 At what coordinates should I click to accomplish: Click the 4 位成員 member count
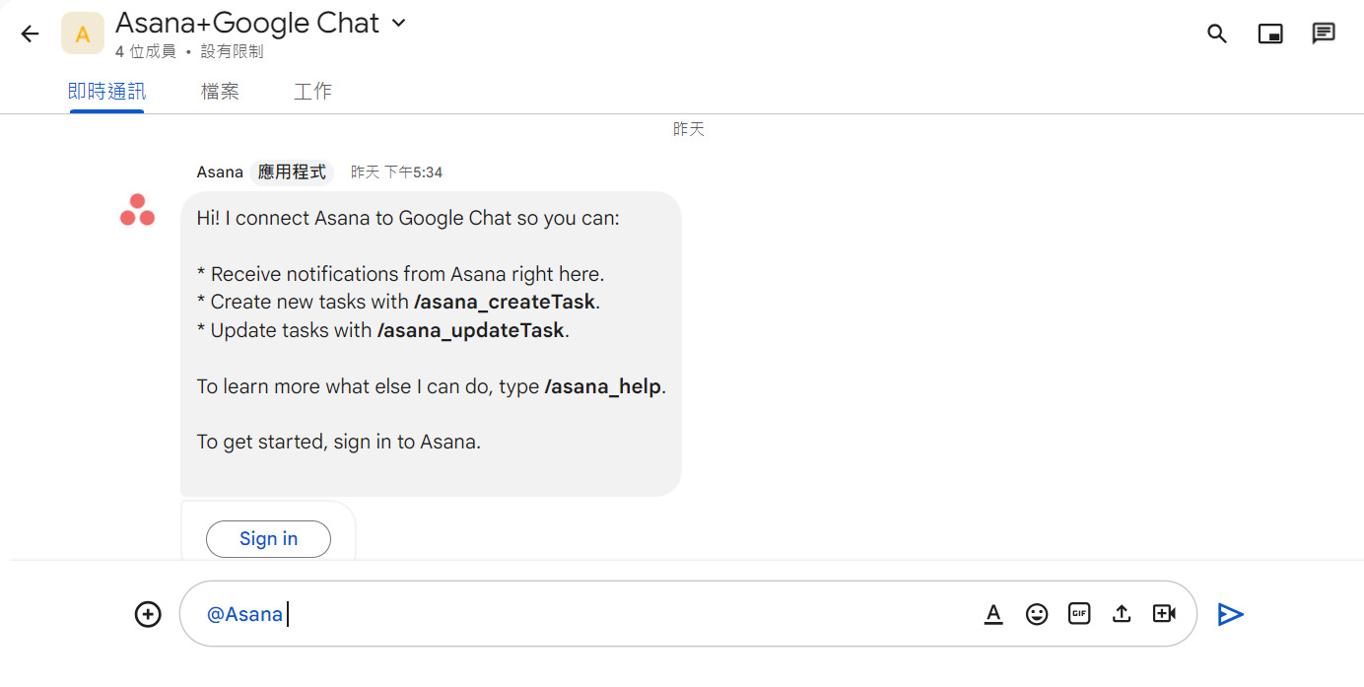[146, 51]
